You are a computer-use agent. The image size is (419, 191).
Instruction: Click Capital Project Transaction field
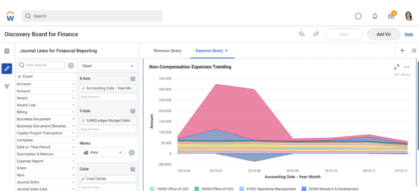coord(46,133)
